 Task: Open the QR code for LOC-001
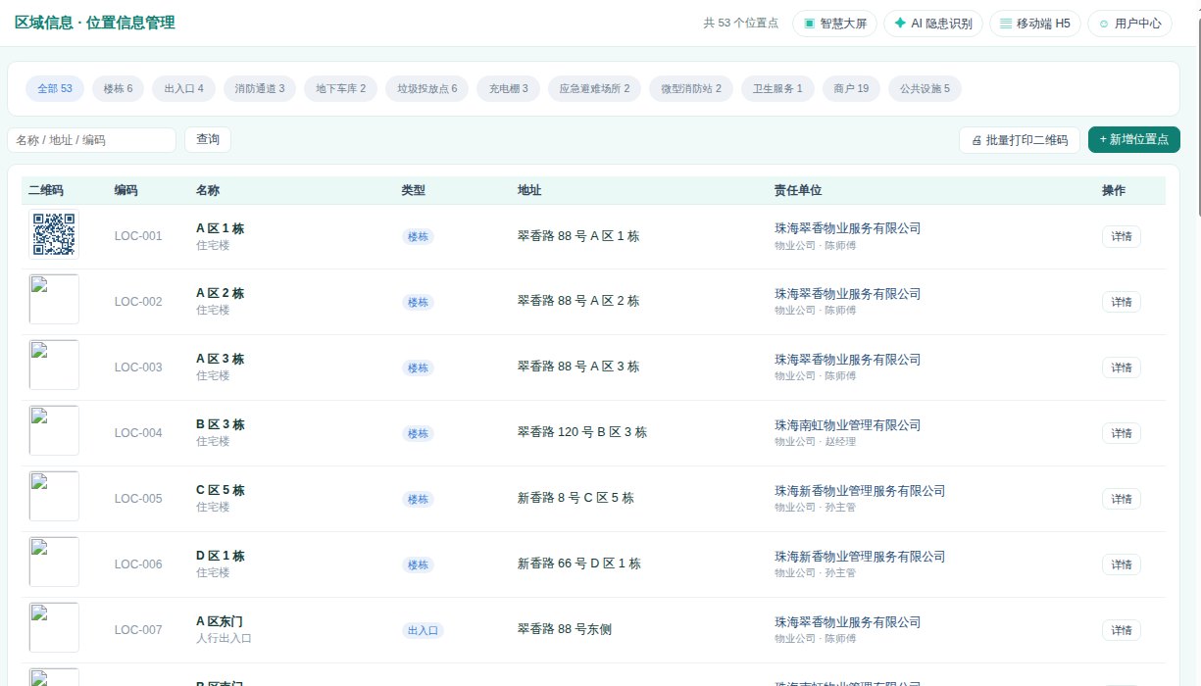[55, 235]
